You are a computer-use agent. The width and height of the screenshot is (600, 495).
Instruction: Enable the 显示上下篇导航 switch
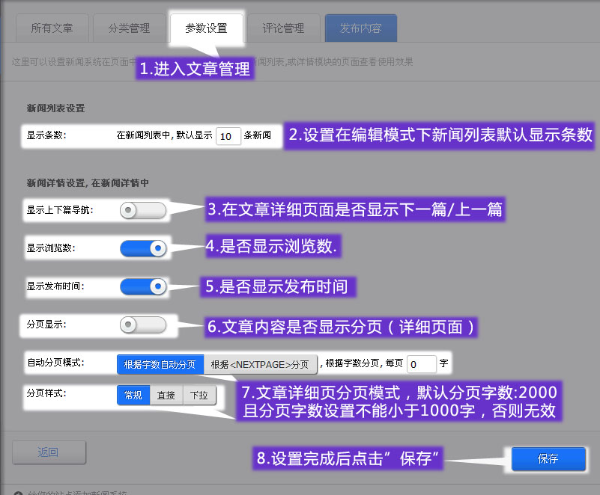point(142,211)
